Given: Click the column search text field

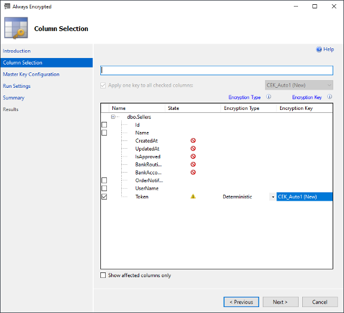Looking at the screenshot, I should point(217,70).
